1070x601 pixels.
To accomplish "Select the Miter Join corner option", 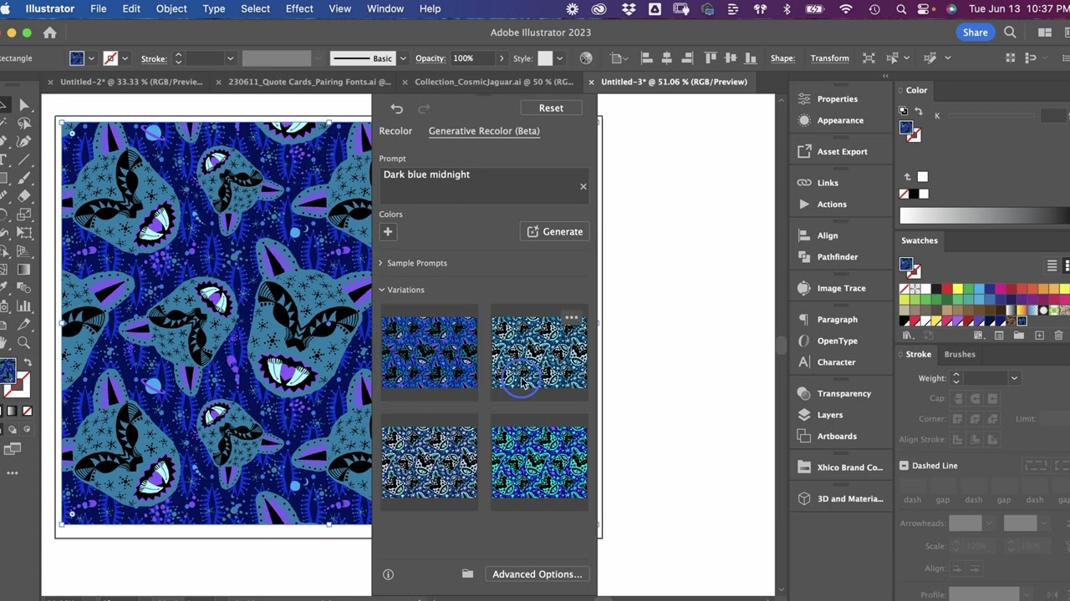I will (958, 419).
